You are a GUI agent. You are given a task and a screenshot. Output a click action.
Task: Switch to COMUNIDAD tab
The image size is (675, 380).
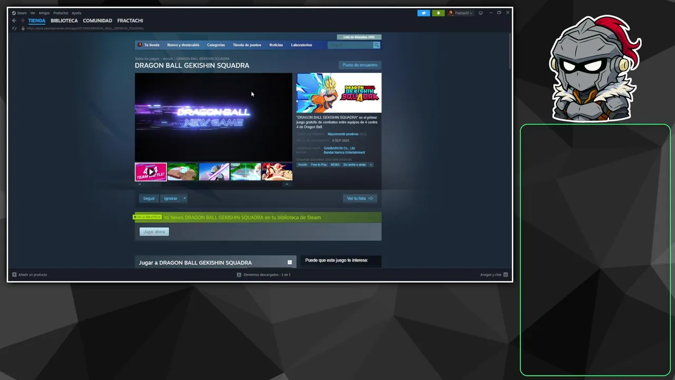98,21
